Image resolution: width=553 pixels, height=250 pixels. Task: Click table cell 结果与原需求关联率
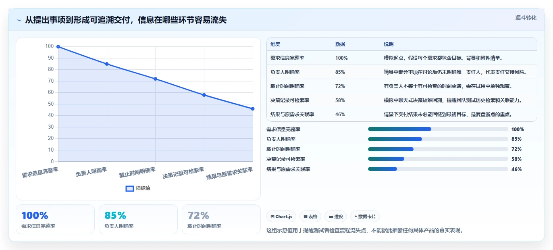click(x=292, y=115)
